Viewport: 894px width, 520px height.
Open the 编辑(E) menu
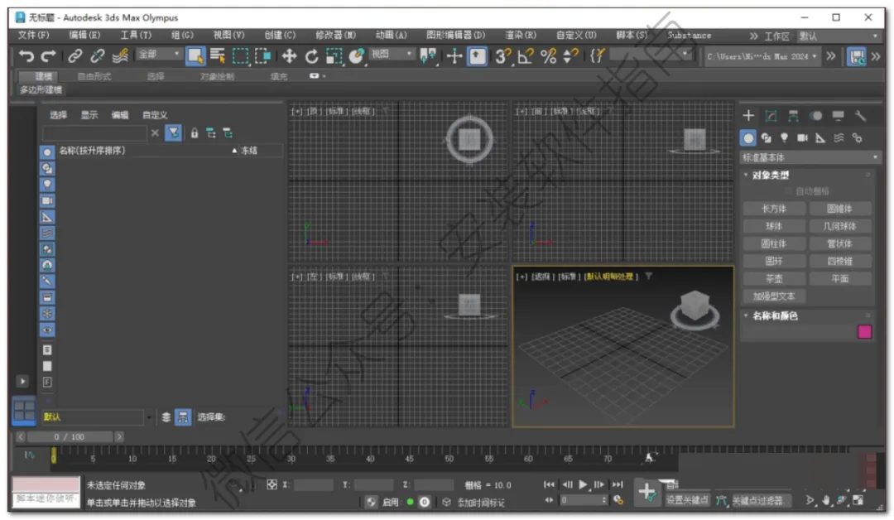(x=84, y=36)
